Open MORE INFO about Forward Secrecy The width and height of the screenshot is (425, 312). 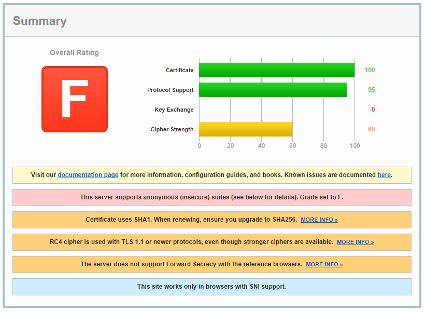pos(324,264)
